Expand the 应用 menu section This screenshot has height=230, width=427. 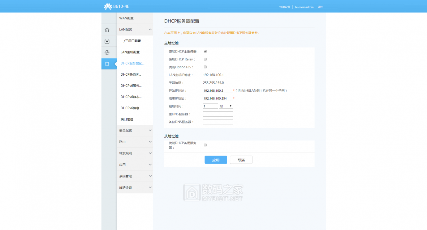135,165
